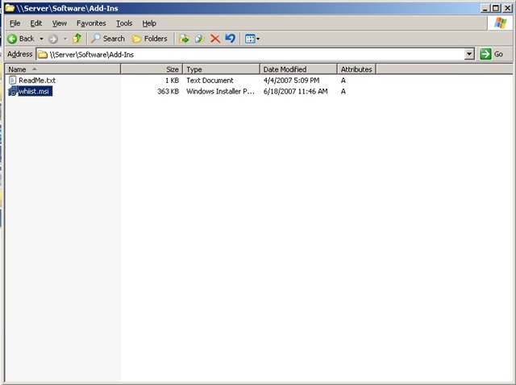The width and height of the screenshot is (516, 385).
Task: Click the red Delete icon
Action: point(215,39)
